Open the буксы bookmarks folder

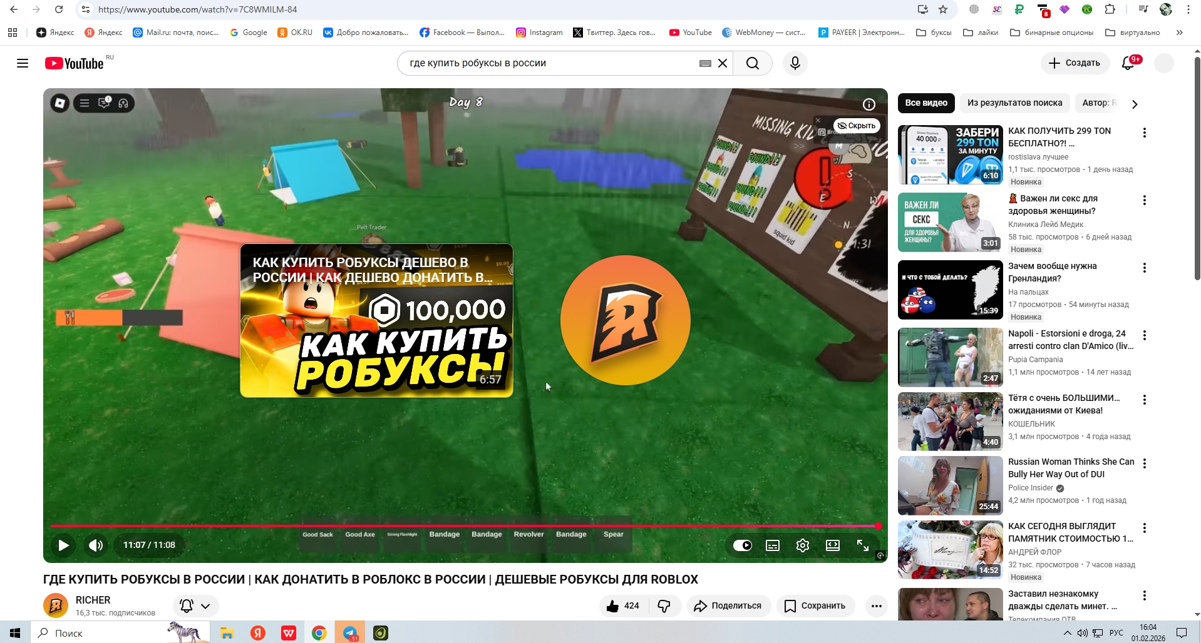click(934, 33)
